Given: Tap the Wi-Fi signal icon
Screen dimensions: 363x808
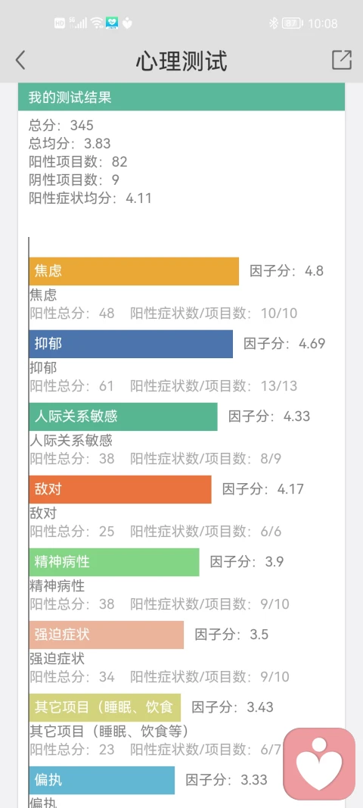Looking at the screenshot, I should coord(96,23).
